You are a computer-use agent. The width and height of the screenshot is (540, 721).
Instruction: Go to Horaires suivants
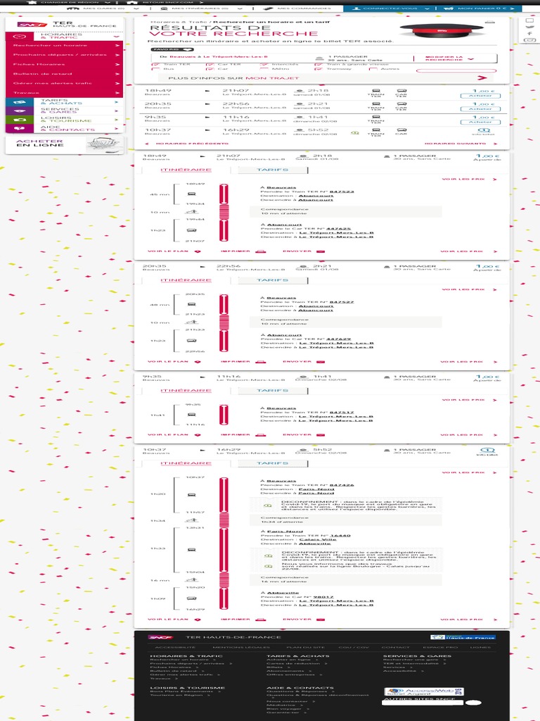[461, 144]
